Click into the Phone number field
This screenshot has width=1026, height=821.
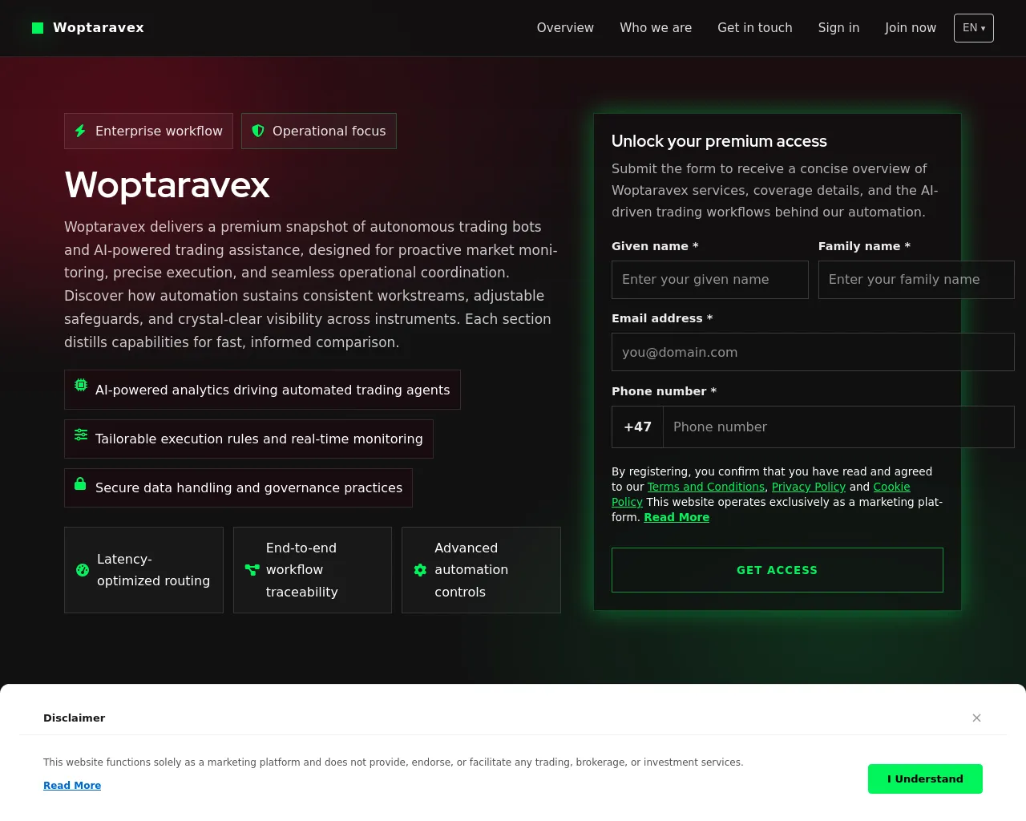click(x=838, y=427)
